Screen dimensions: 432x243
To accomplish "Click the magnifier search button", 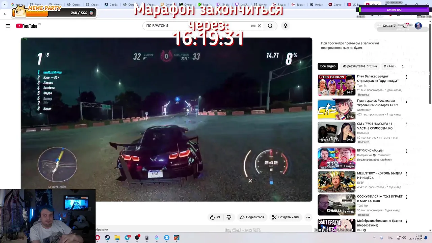I will point(270,26).
